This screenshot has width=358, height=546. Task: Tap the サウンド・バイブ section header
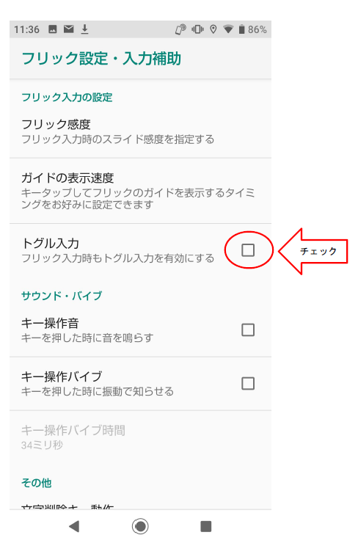(62, 296)
